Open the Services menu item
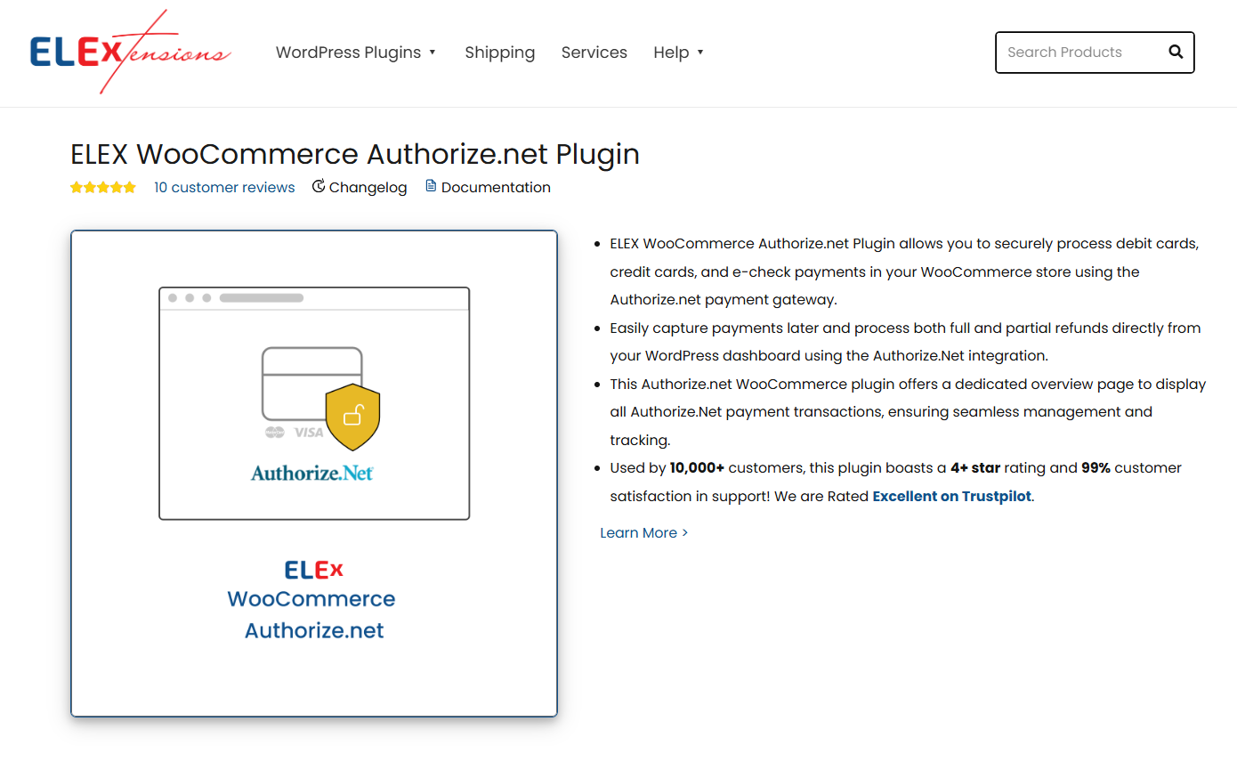The width and height of the screenshot is (1237, 778). click(594, 53)
